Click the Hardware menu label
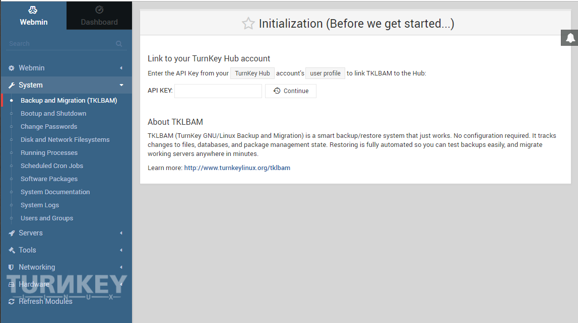The image size is (578, 323). coord(34,284)
